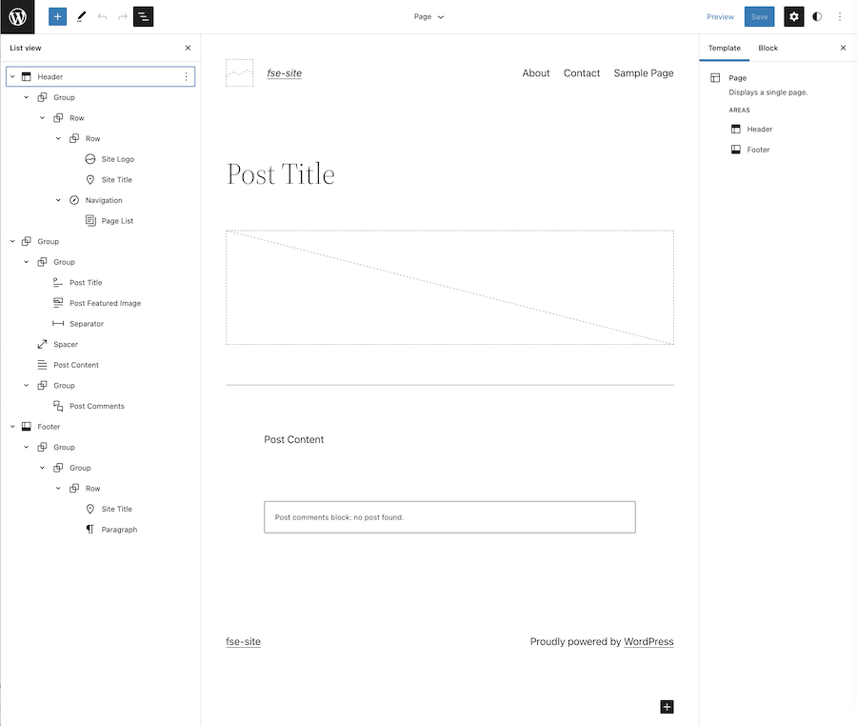
Task: Open the block inserter plus button in toolbar
Action: [57, 16]
